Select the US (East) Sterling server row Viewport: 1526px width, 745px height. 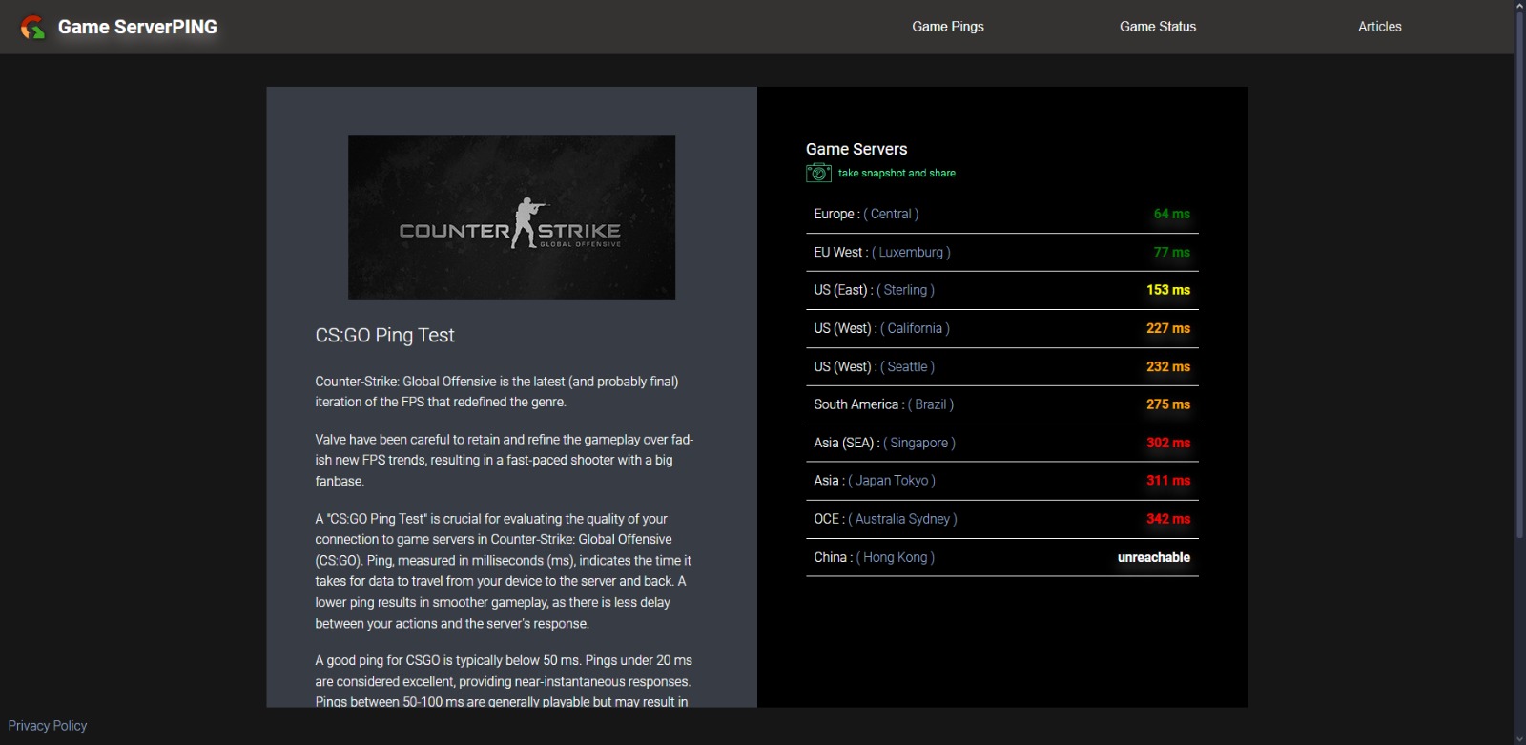(1001, 290)
